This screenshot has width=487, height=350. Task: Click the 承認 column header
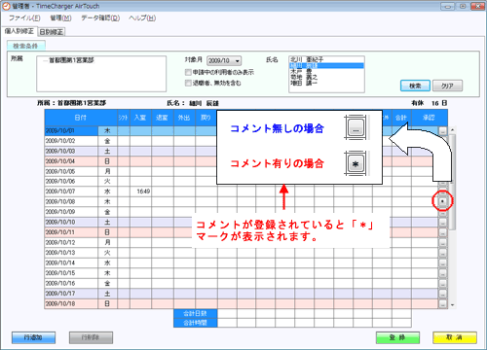[430, 118]
